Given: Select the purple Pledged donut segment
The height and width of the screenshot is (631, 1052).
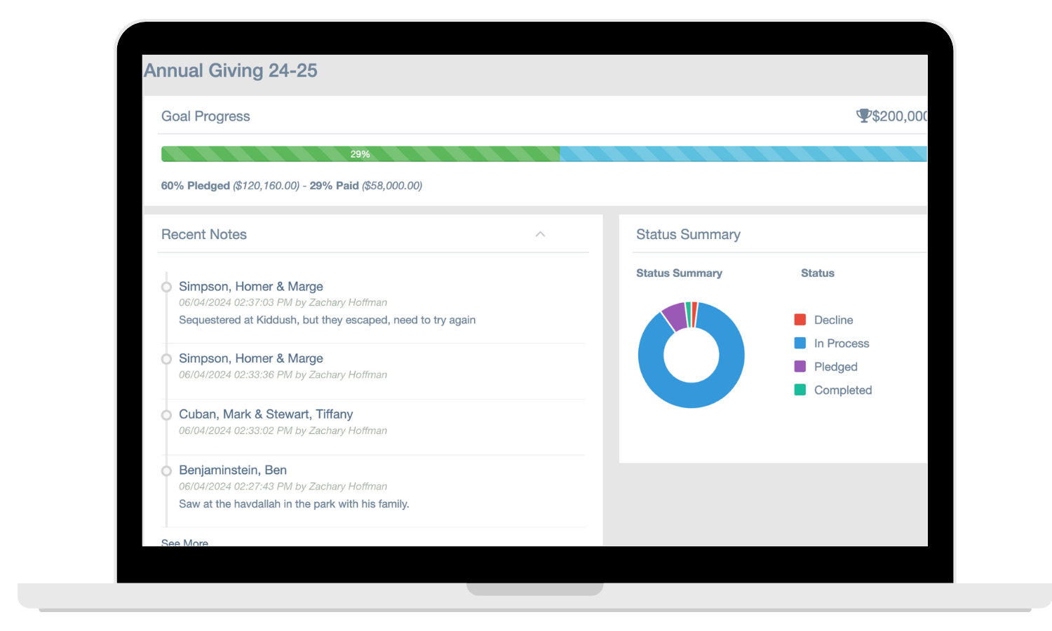Looking at the screenshot, I should [x=674, y=316].
